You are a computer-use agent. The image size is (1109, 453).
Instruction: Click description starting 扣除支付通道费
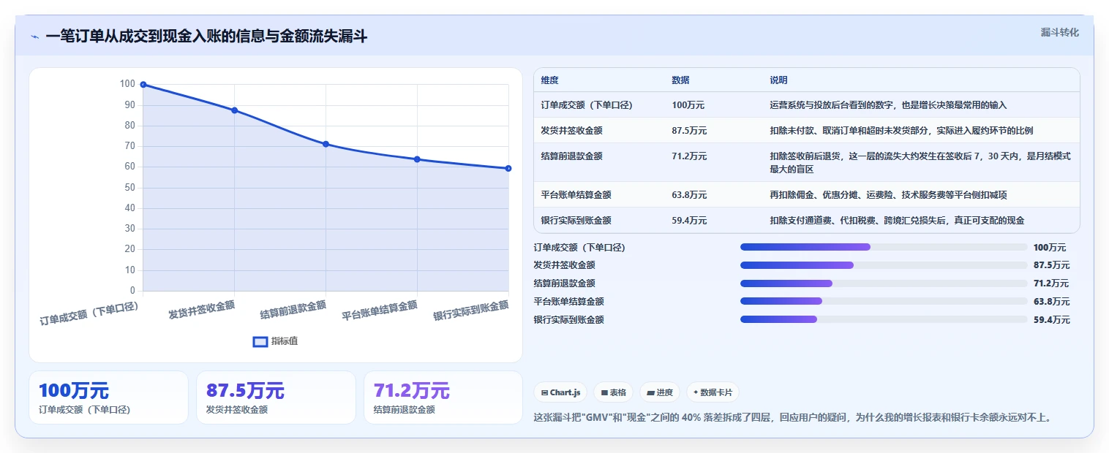click(x=897, y=221)
